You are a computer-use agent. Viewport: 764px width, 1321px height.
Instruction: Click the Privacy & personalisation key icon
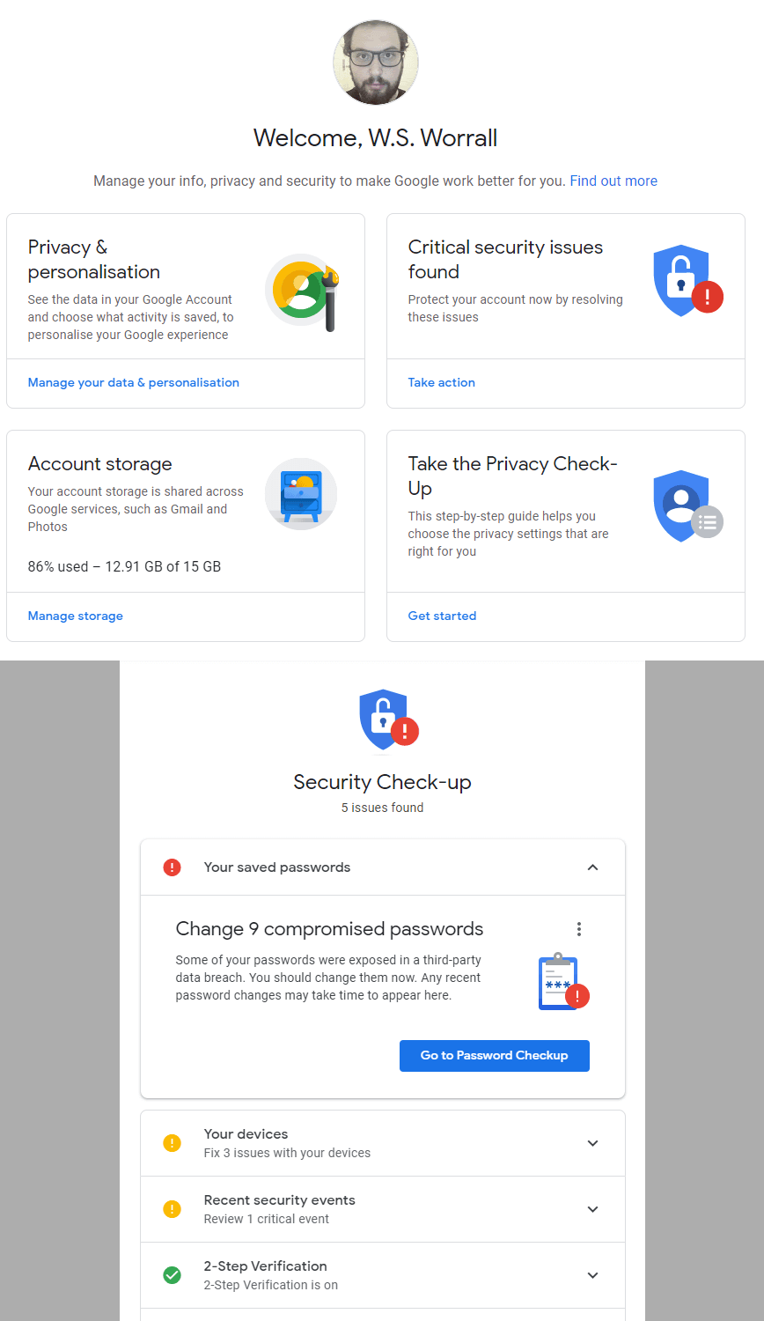point(304,291)
